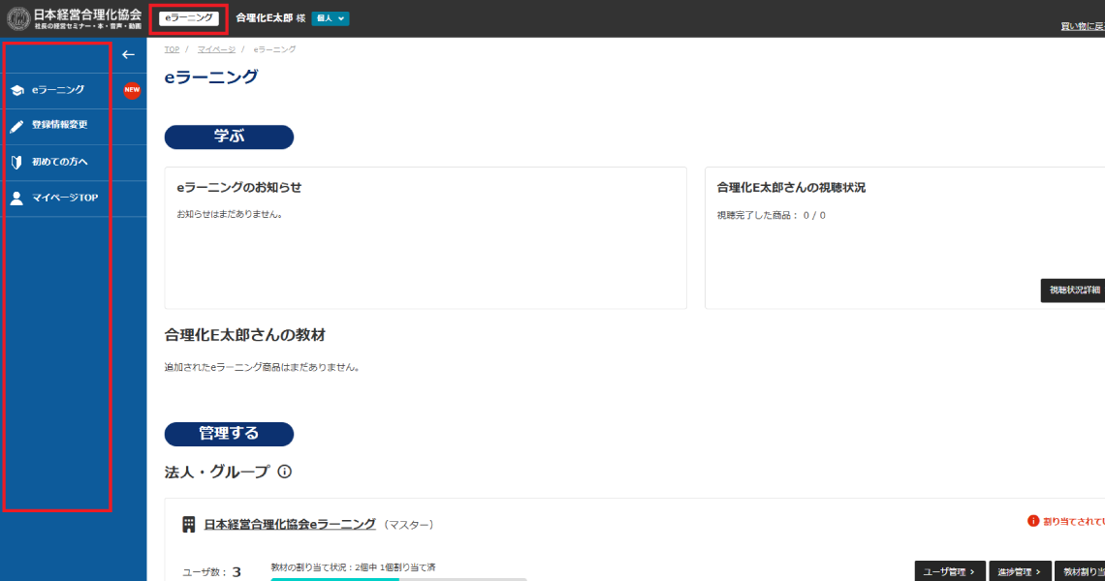Open 初めての方へ in the sidebar
1105x581 pixels.
point(60,162)
